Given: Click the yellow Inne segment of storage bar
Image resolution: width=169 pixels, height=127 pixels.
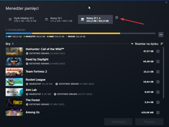Looking at the screenshot, I should coord(76,34).
